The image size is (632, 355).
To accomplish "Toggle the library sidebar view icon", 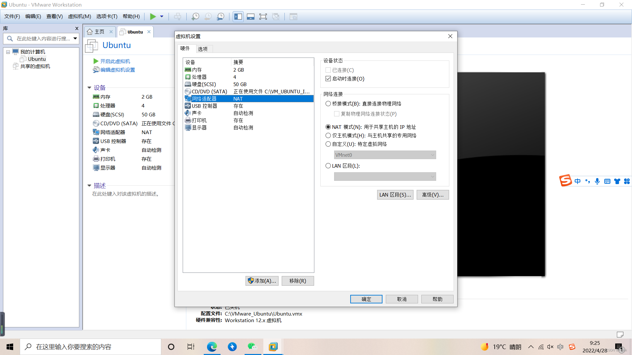I will [x=238, y=16].
